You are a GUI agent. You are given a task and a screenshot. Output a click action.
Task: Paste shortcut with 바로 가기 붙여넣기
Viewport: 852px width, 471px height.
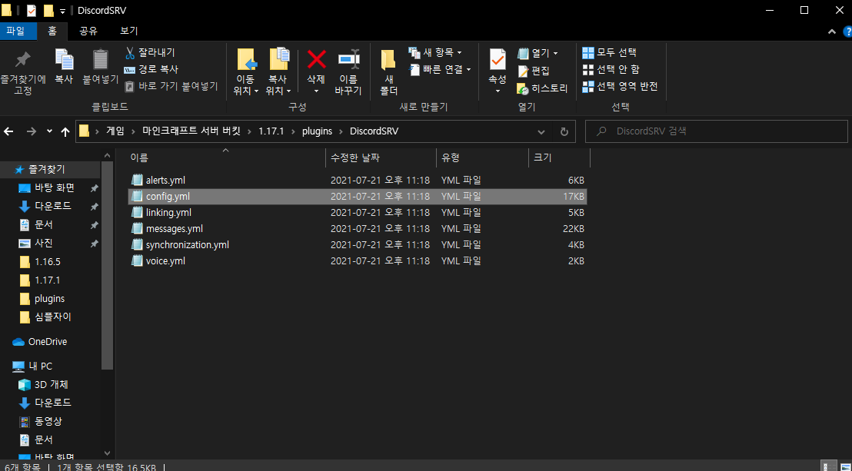tap(171, 86)
